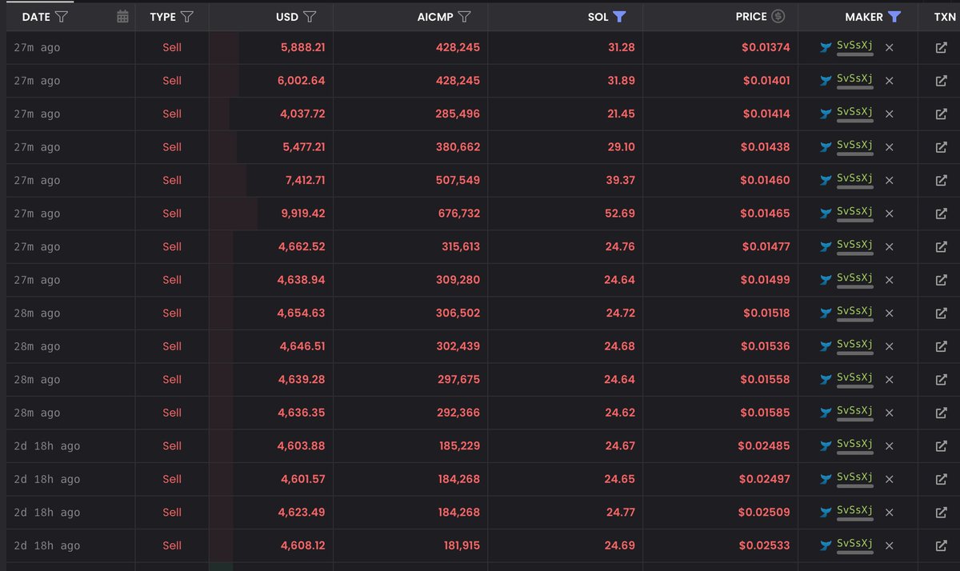Remove maker filter in $0.01374 row
This screenshot has width=960, height=571.
(x=889, y=48)
